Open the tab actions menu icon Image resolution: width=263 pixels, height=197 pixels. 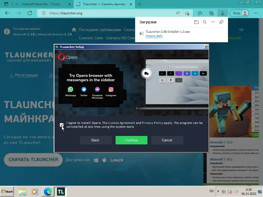(6, 4)
